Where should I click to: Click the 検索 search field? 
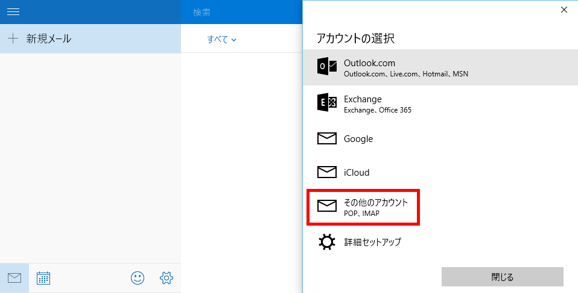[241, 12]
